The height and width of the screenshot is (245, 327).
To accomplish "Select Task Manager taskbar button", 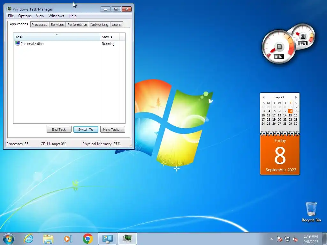I will [x=127, y=239].
